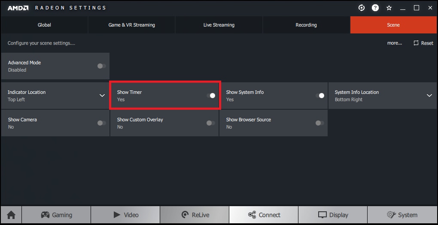Open the System section label
The height and width of the screenshot is (225, 438).
[x=408, y=215]
